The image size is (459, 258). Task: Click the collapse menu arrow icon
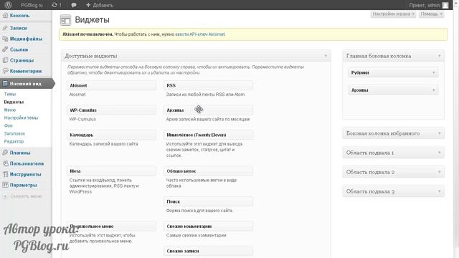5,196
